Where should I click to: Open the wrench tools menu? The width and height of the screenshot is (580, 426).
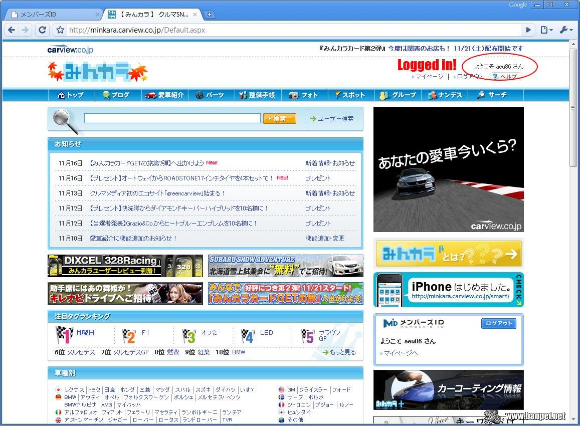[x=566, y=30]
